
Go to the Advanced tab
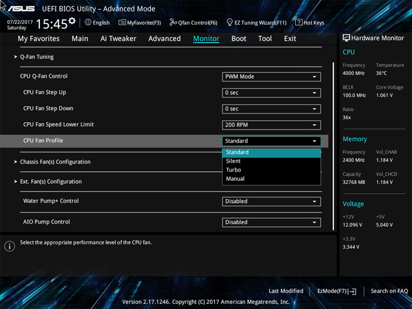(164, 39)
